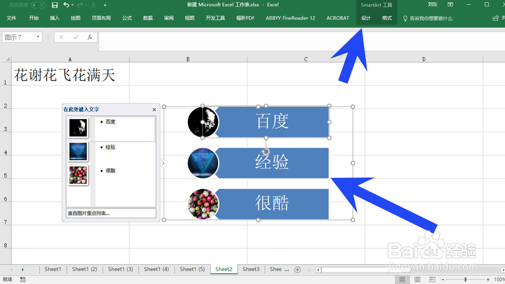Click the macro record icon in status bar
505x284 pixels.
point(23,279)
